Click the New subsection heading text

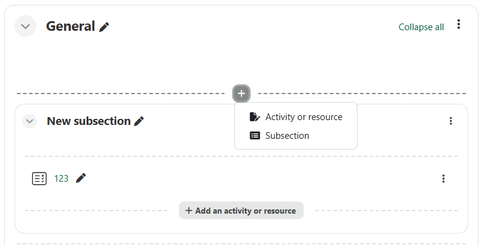tap(88, 121)
